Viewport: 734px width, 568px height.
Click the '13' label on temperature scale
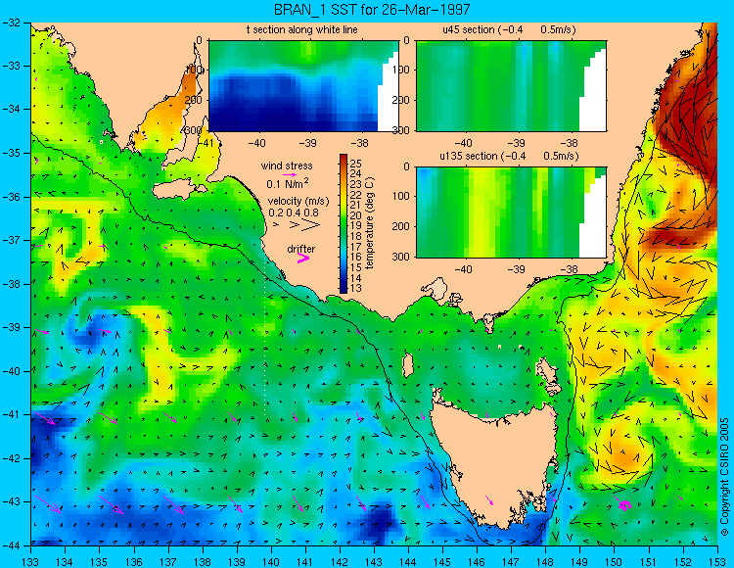click(356, 288)
